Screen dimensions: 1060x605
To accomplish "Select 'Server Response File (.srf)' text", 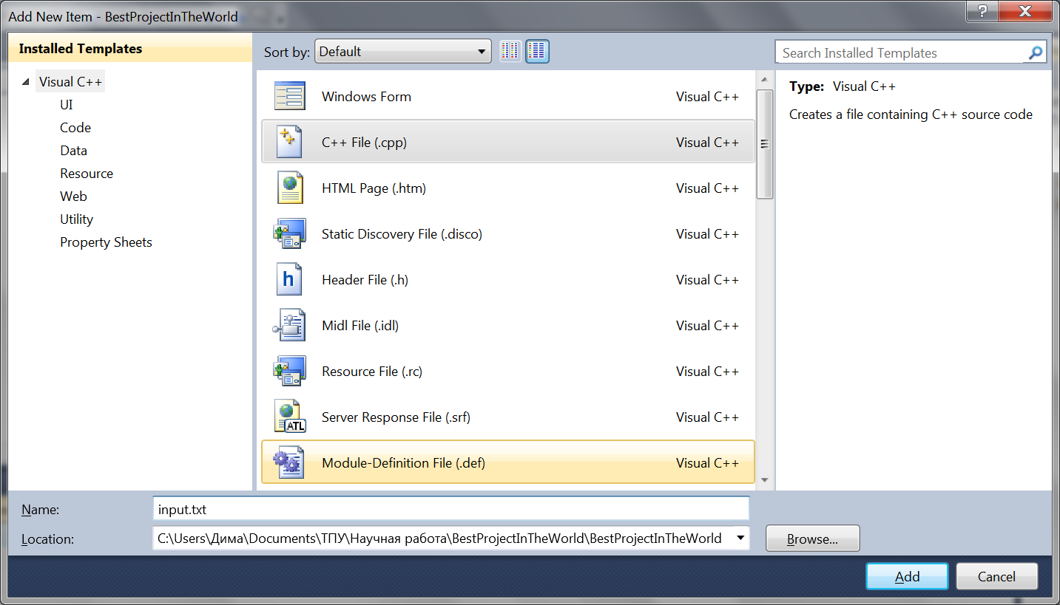I will 396,417.
